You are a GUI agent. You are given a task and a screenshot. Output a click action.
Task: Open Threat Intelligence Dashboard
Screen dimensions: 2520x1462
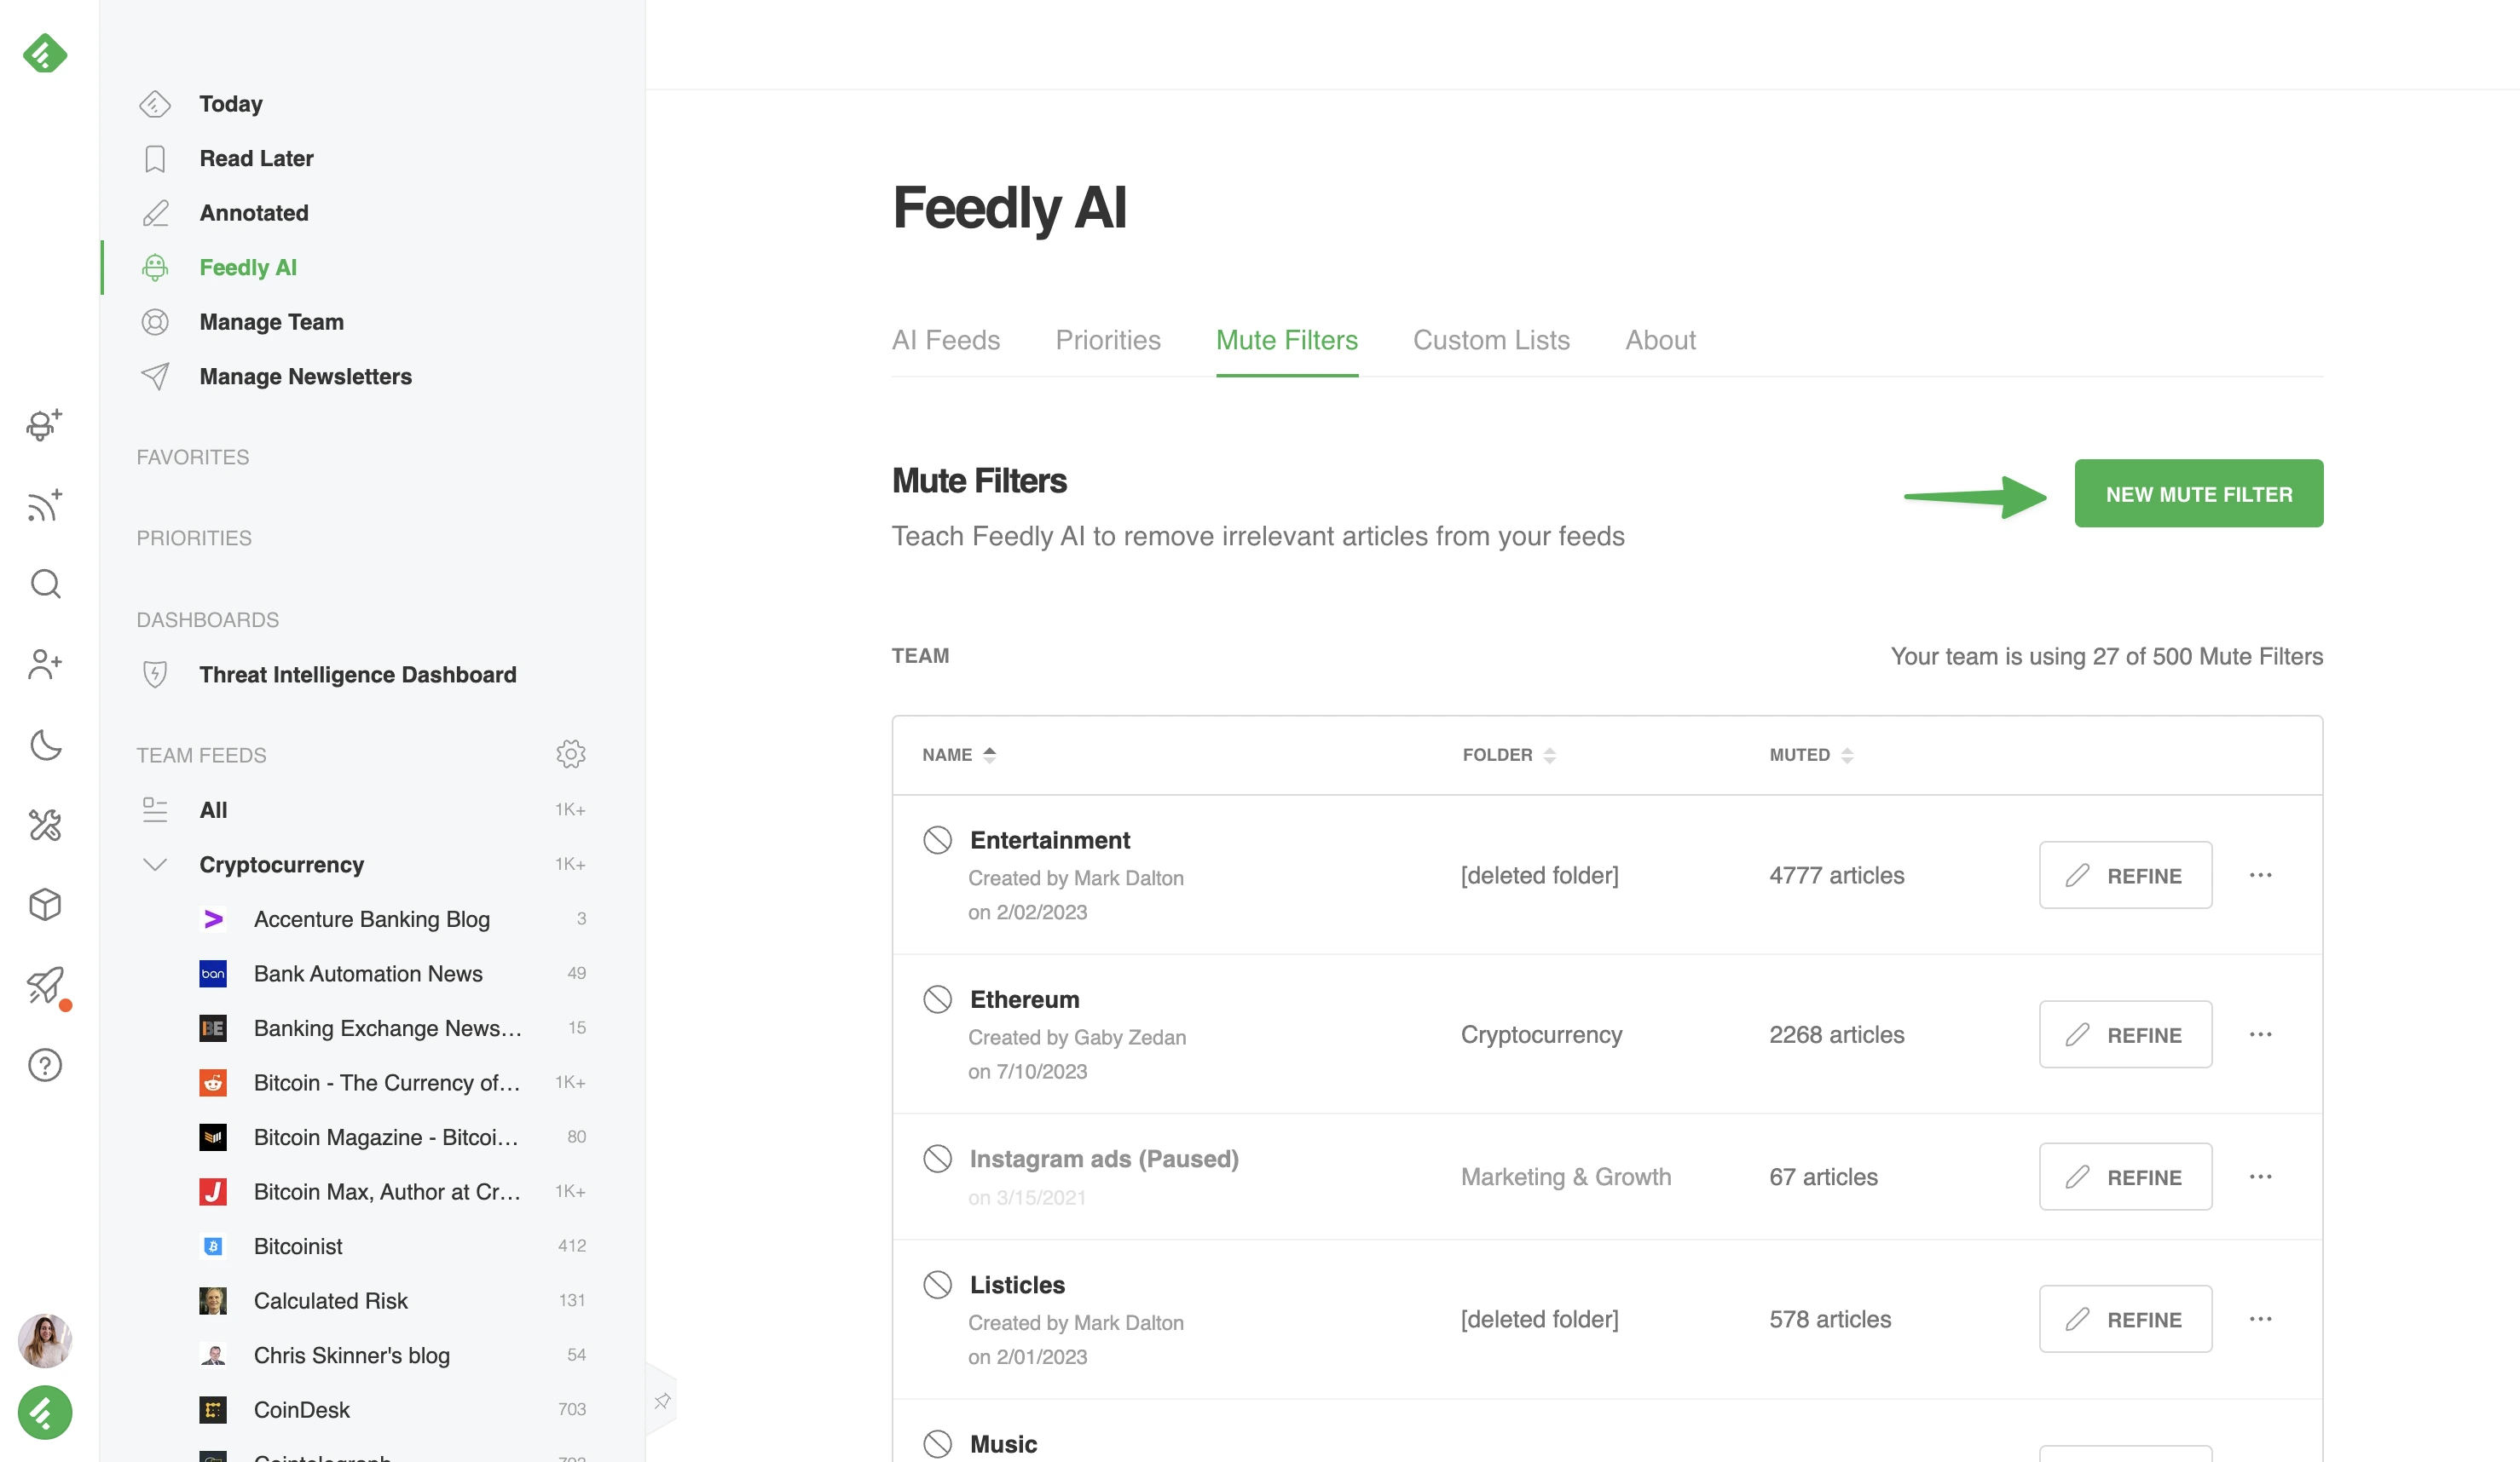click(357, 675)
